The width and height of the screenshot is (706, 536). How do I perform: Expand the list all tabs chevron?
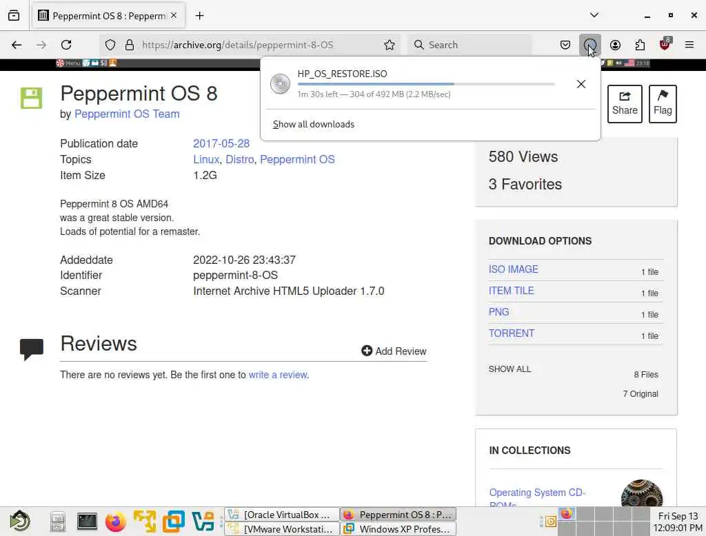594,15
